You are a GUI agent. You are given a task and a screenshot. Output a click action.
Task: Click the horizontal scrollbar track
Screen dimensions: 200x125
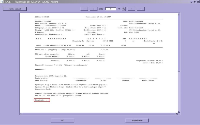(100, 114)
